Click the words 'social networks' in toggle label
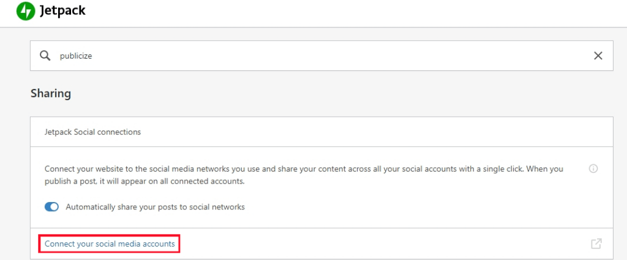 pos(221,207)
